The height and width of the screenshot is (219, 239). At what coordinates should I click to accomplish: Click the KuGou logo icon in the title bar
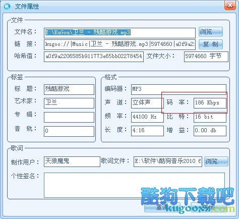click(x=7, y=7)
